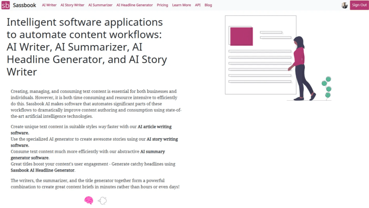Click the Sassbook sb logo icon

[x=5, y=5]
